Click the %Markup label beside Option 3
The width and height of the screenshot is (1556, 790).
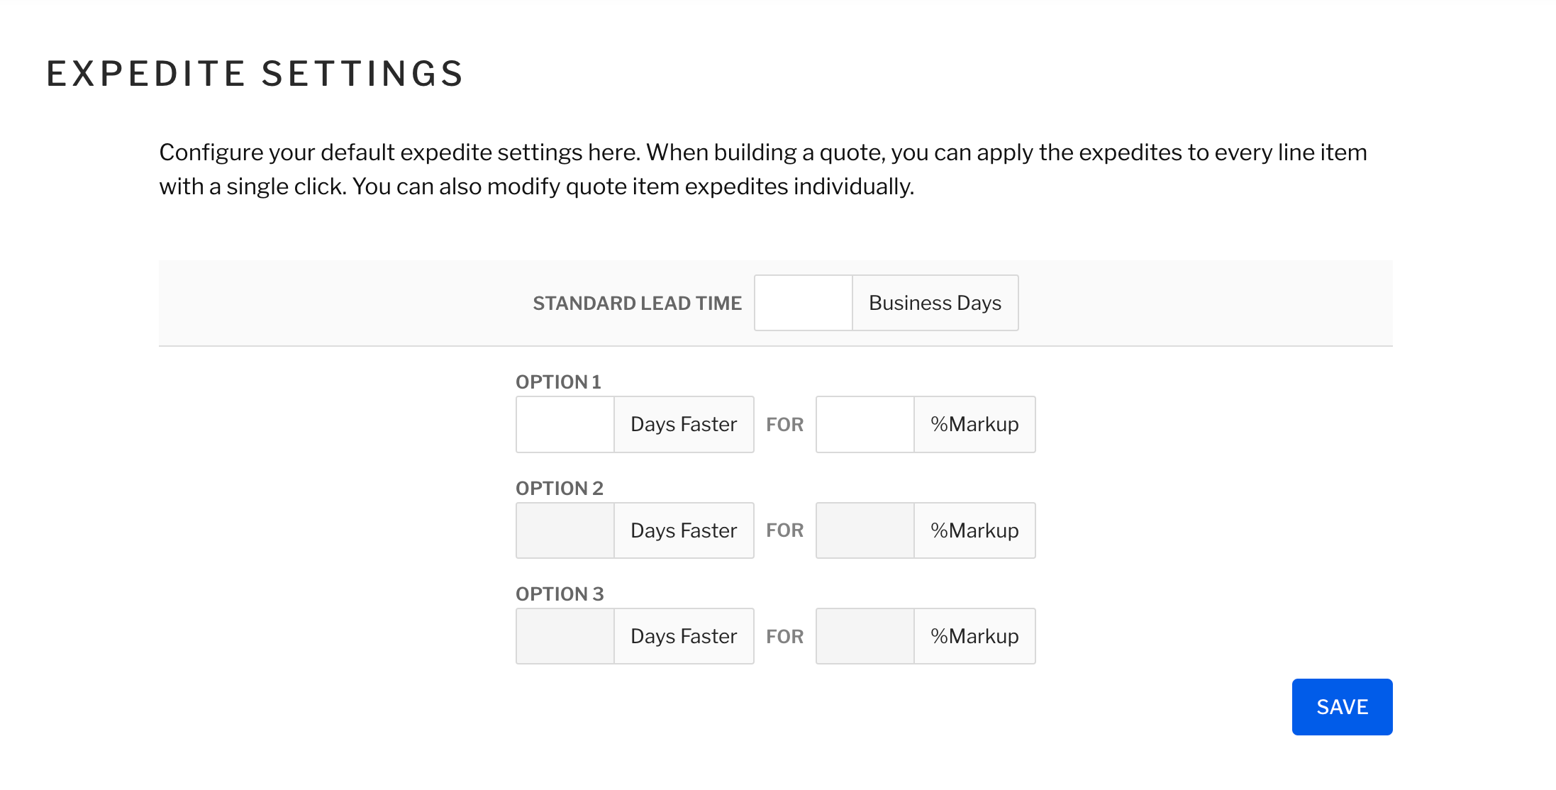coord(974,635)
